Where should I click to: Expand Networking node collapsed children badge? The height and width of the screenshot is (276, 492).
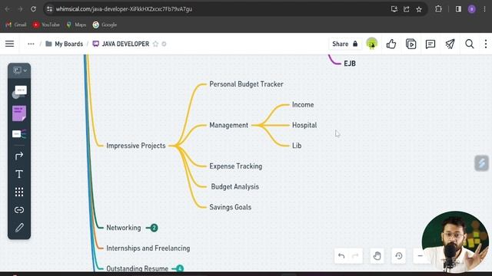tap(154, 228)
